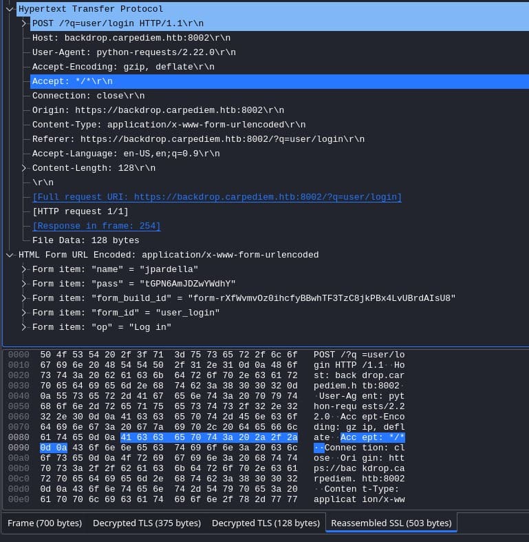Image resolution: width=529 pixels, height=542 pixels.
Task: Switch to Decrypted TLS (128 bytes) tab
Action: [266, 523]
